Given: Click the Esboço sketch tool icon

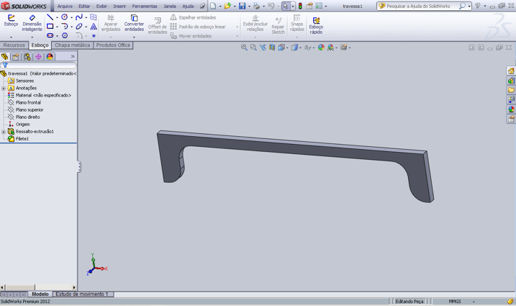Looking at the screenshot, I should coord(11,19).
